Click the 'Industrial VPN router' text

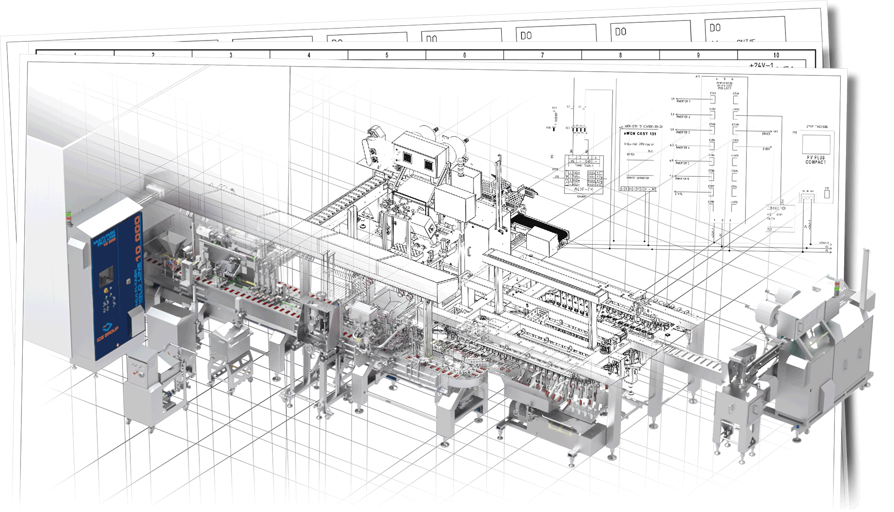[639, 144]
